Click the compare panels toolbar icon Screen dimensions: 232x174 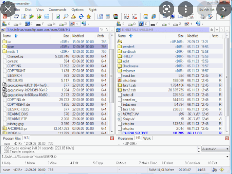tap(100, 16)
